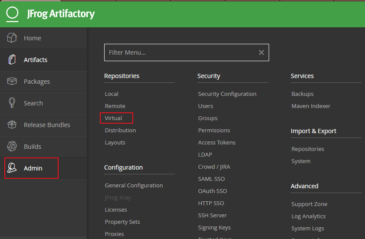Open Distribution repositories
This screenshot has width=365, height=239.
pos(120,130)
